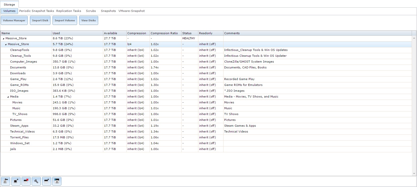Select the Downloads dataset

tap(18, 73)
